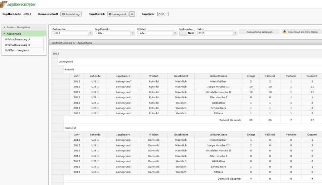
Task: Click the Wildnachweisung A - Auswertung panel header
Action: (72, 43)
